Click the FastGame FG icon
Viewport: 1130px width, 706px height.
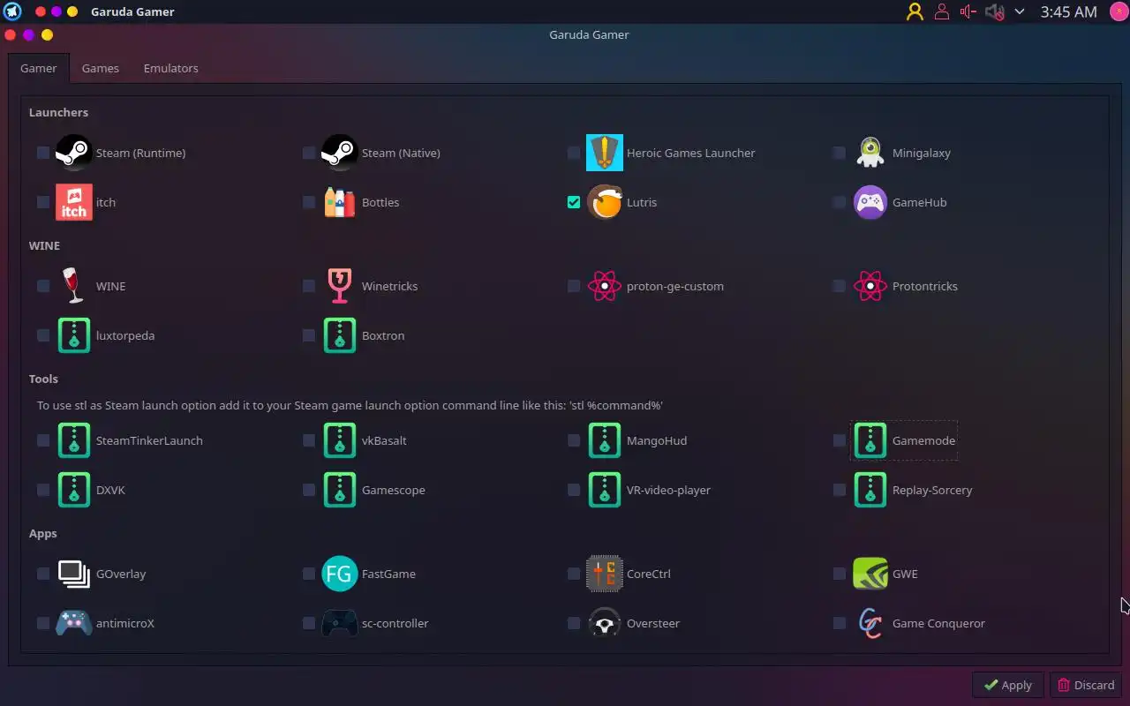point(339,574)
